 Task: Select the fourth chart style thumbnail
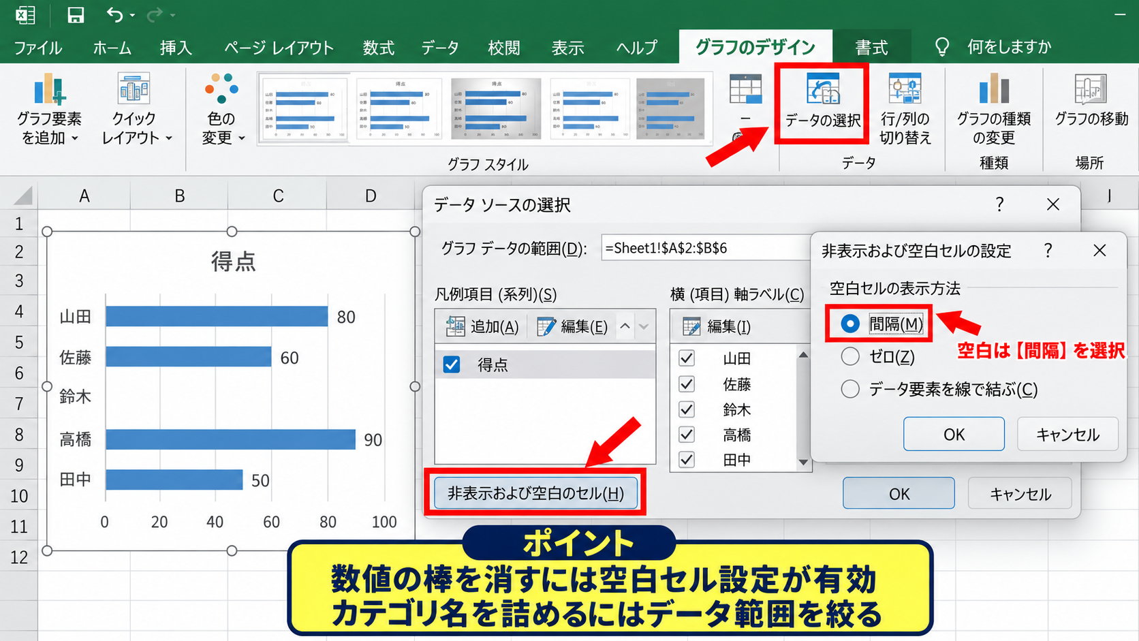[590, 108]
